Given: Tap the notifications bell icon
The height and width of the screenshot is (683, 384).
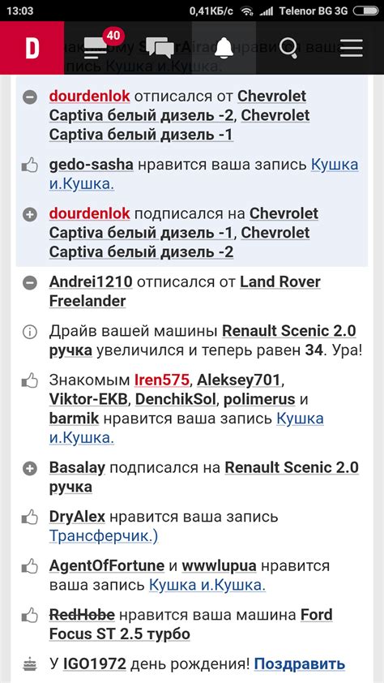Looking at the screenshot, I should (224, 48).
